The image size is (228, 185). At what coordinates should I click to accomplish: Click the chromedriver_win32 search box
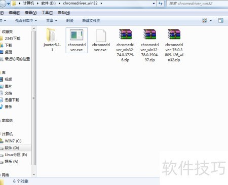coord(197,4)
